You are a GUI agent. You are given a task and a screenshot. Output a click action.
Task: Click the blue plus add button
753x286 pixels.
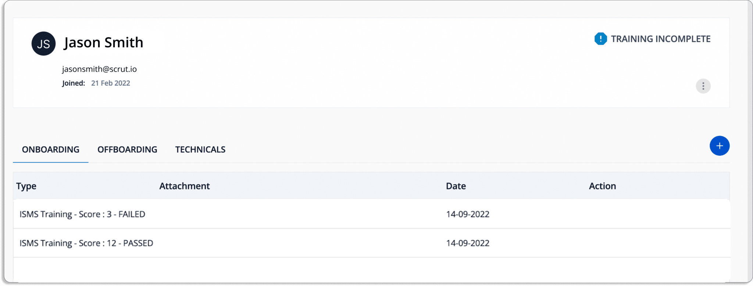[x=720, y=146]
